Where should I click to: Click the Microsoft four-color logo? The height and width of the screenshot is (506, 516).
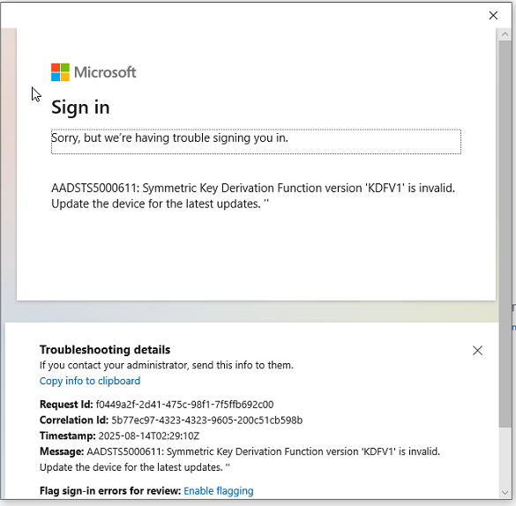(x=60, y=72)
